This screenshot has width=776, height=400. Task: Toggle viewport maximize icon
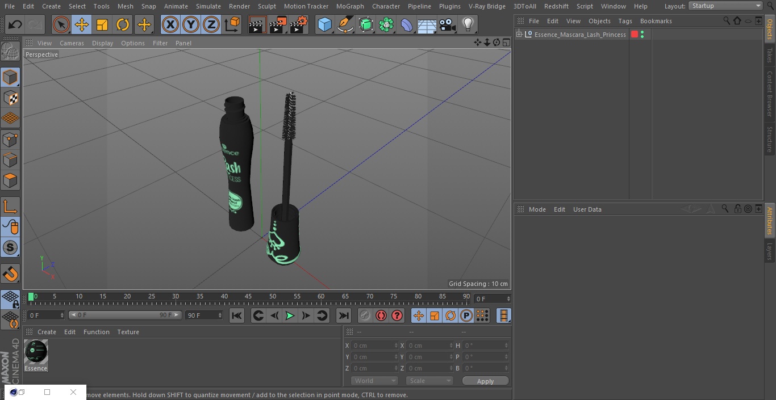pyautogui.click(x=506, y=43)
